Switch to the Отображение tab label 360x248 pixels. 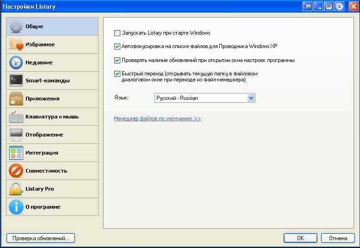[44, 135]
